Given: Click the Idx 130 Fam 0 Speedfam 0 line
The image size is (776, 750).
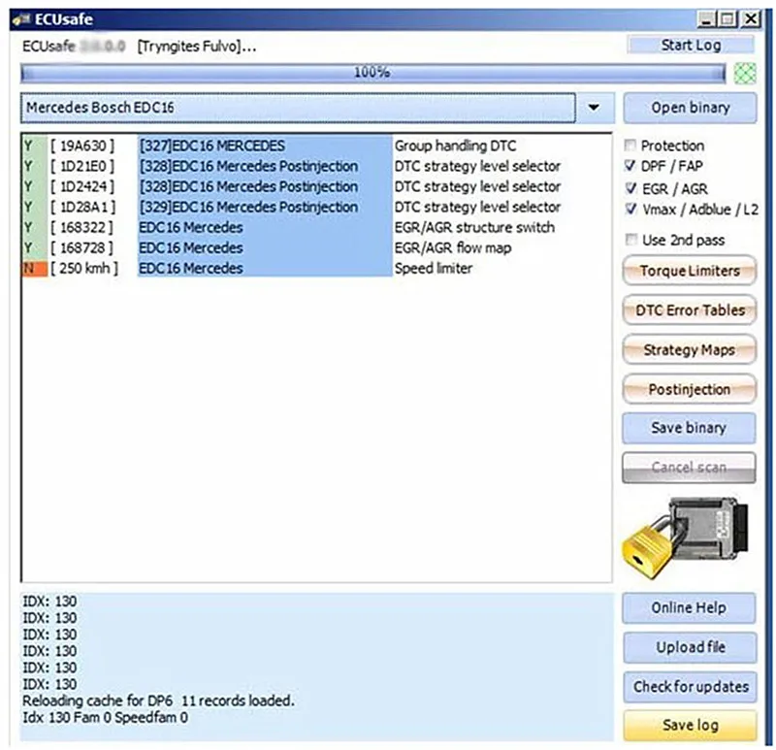Looking at the screenshot, I should (x=106, y=717).
